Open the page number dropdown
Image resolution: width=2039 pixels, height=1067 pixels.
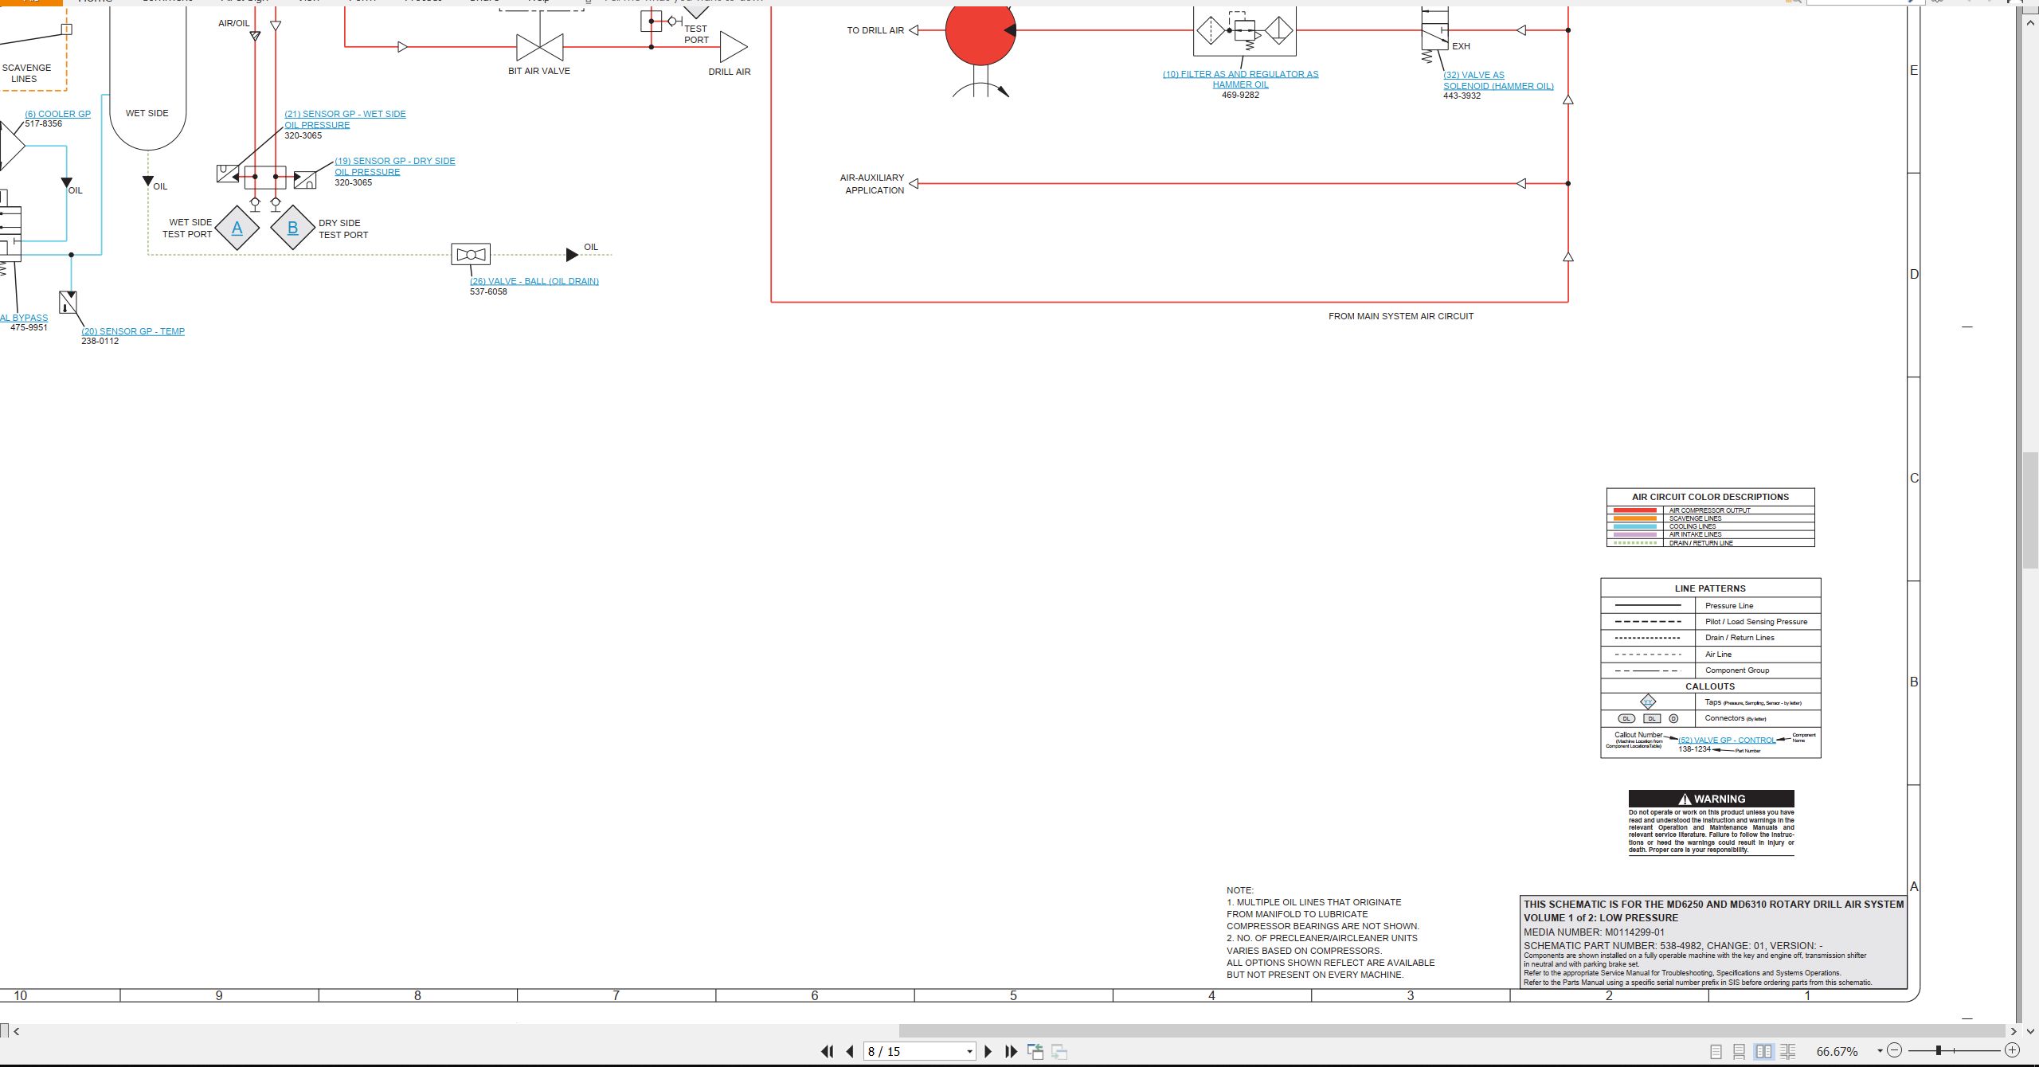(x=969, y=1052)
